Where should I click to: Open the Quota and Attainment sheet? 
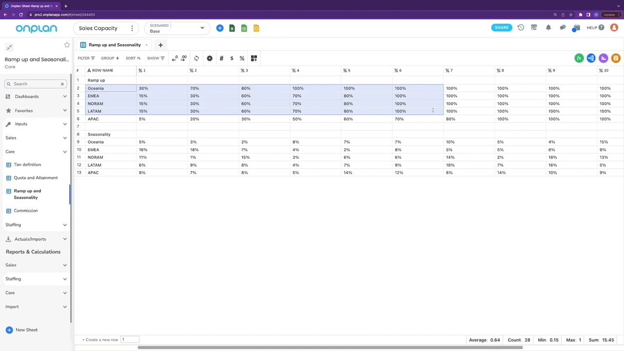point(36,178)
